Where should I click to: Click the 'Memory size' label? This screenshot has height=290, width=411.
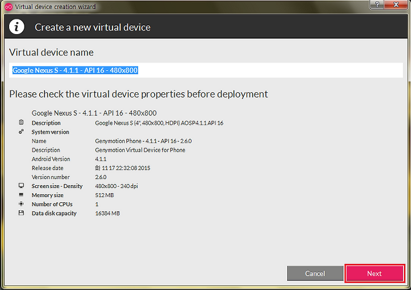(x=47, y=195)
